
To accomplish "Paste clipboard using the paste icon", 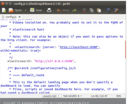I will (99, 10).
